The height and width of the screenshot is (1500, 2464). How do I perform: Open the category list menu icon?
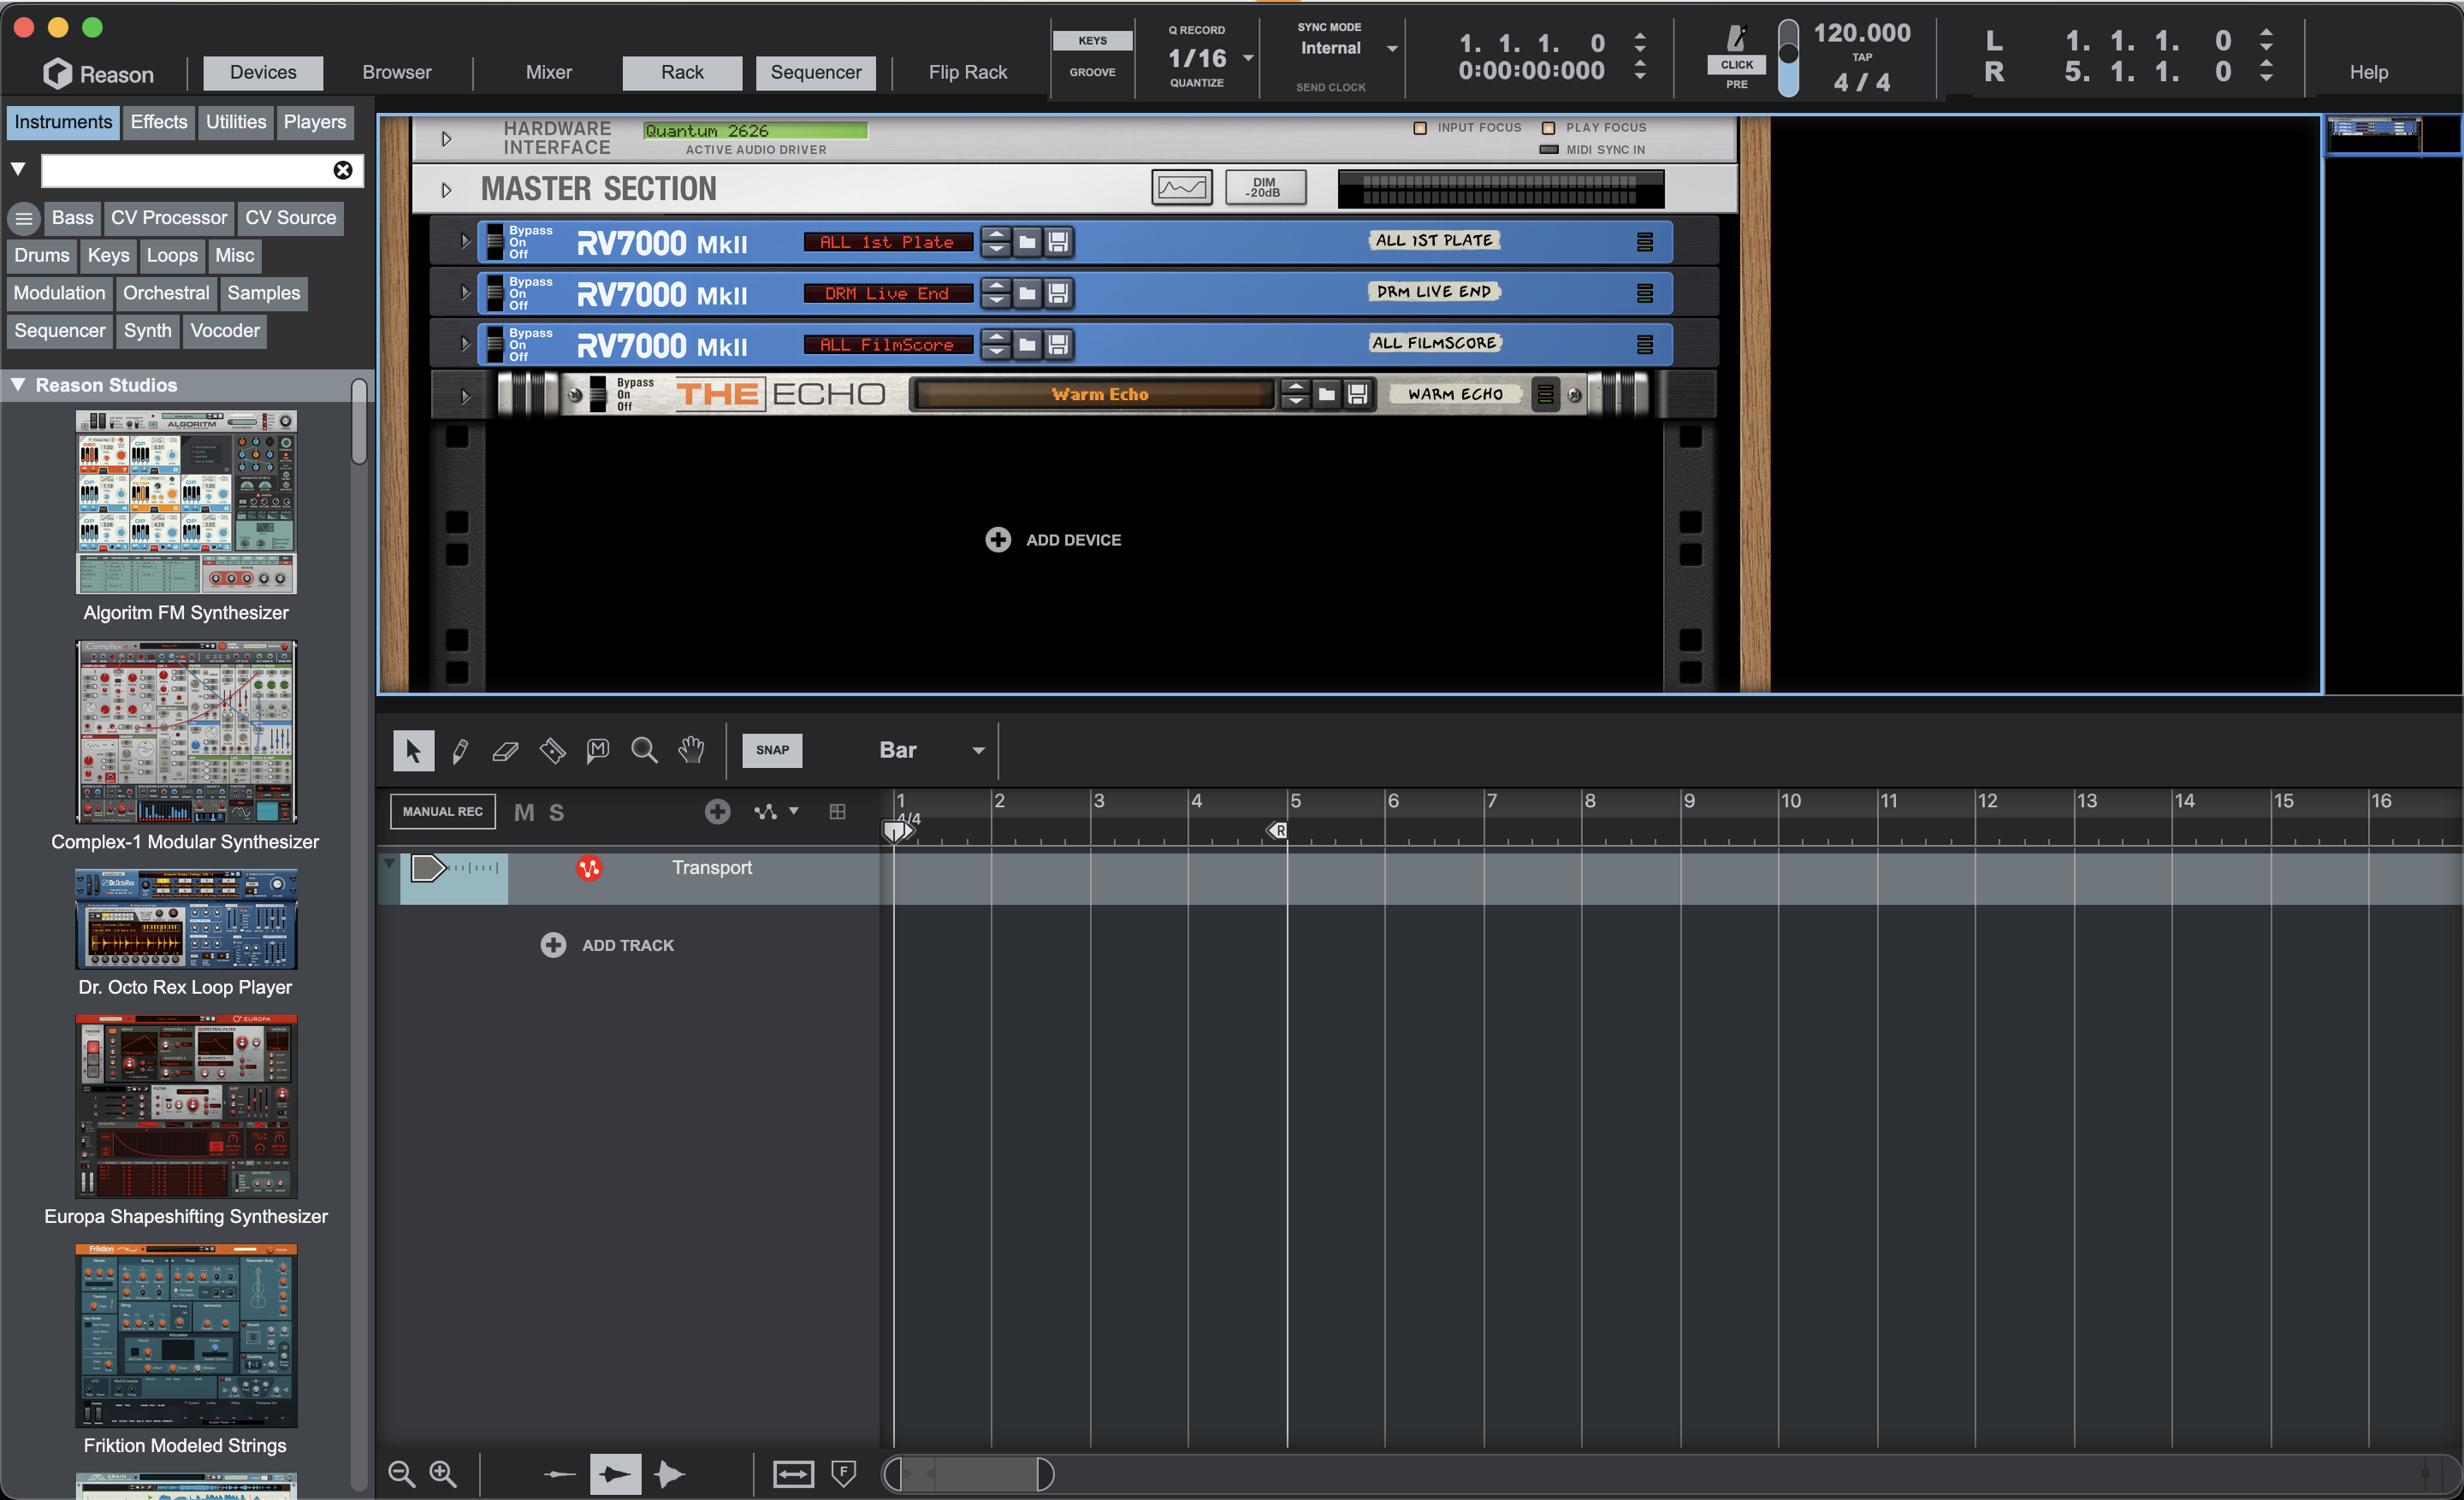(x=24, y=218)
